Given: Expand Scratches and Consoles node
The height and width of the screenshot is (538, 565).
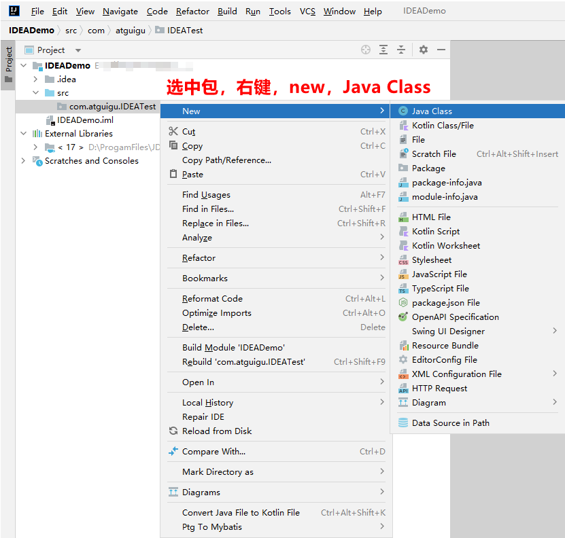Looking at the screenshot, I should [24, 160].
